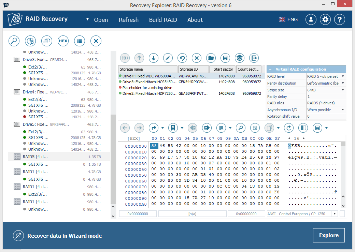The width and height of the screenshot is (355, 252).
Task: Click the Parity delay value field
Action: (326, 97)
